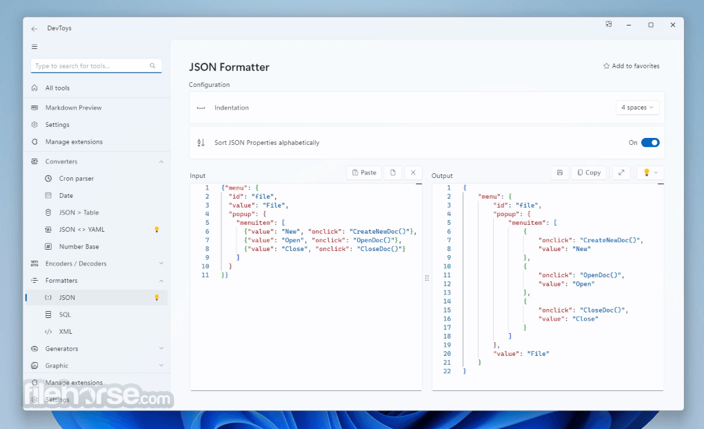This screenshot has height=429, width=704.
Task: Select Cron parser tool
Action: click(97, 179)
